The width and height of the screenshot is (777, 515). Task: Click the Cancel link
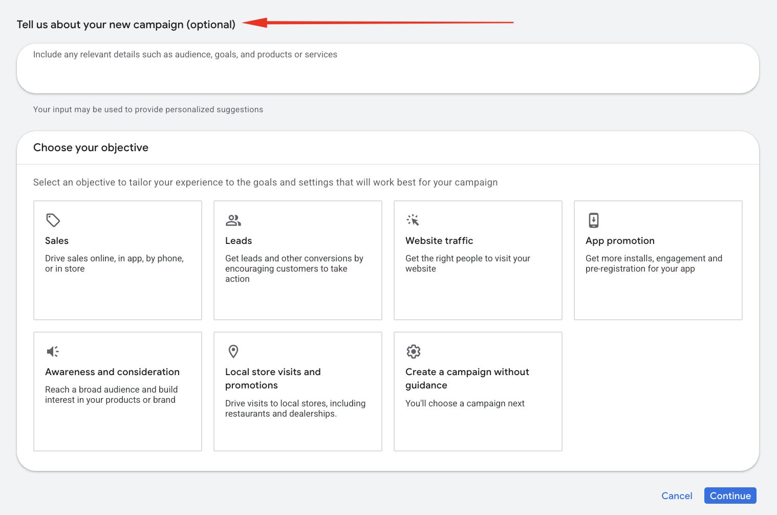pyautogui.click(x=677, y=496)
